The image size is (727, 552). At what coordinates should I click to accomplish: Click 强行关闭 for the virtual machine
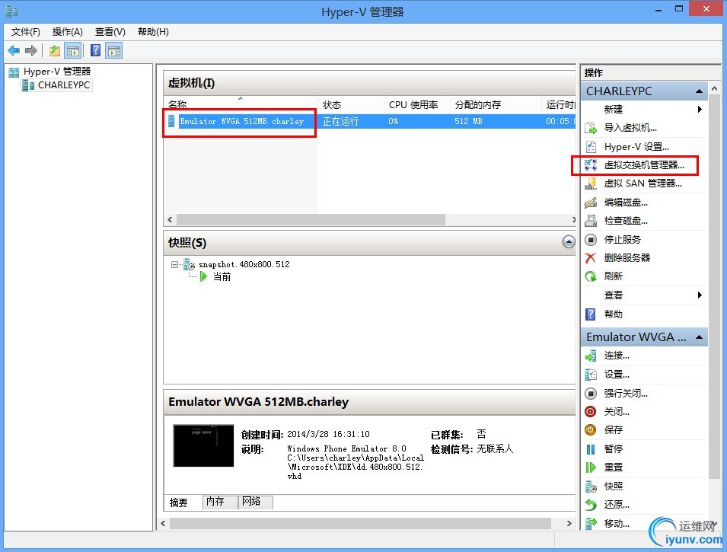pyautogui.click(x=626, y=394)
